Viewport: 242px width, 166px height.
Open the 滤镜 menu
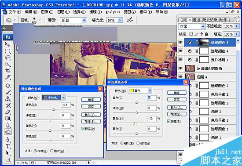pos(95,12)
